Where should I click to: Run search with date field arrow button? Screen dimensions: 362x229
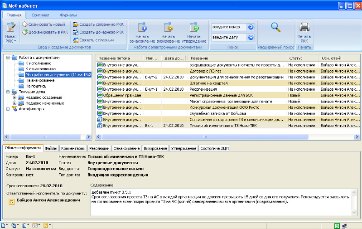251,37
